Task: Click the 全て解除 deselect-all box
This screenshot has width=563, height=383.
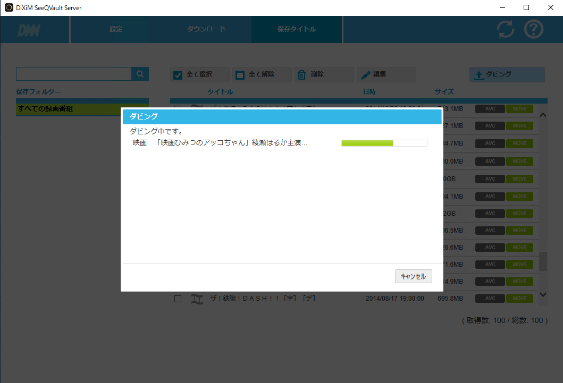Action: pyautogui.click(x=240, y=75)
